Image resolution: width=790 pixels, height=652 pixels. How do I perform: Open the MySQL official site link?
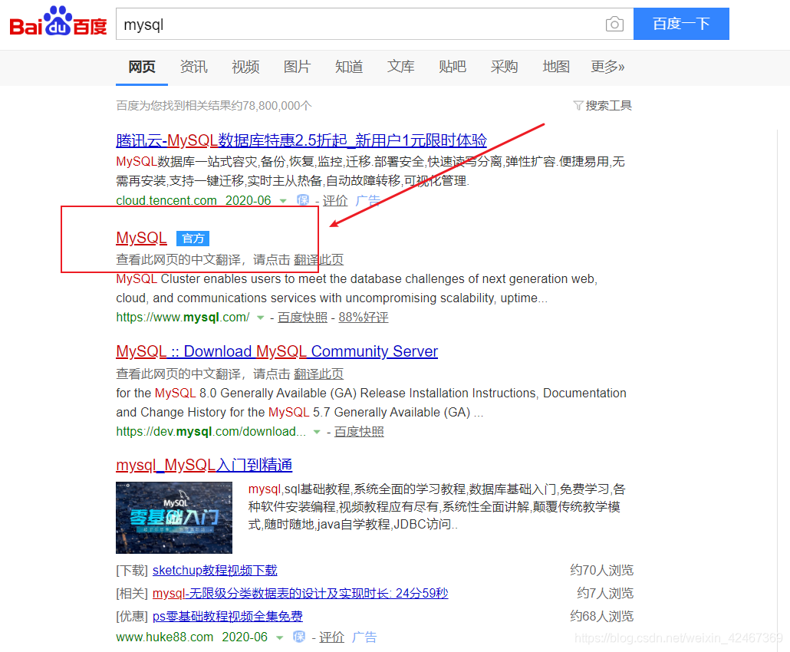click(x=140, y=238)
